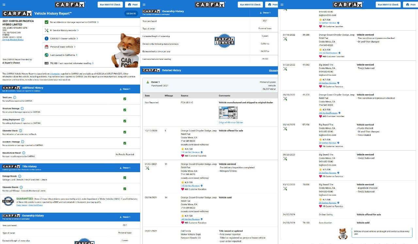
Task: Click the green check for Total Loss
Action: click(x=125, y=99)
